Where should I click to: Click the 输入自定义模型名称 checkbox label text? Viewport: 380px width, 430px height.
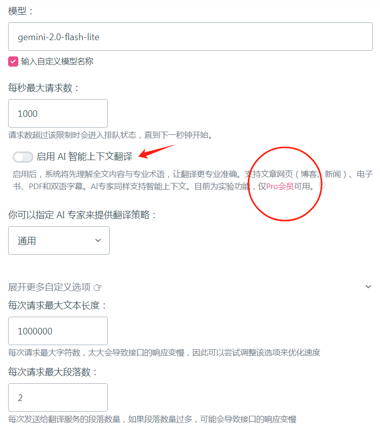click(57, 62)
